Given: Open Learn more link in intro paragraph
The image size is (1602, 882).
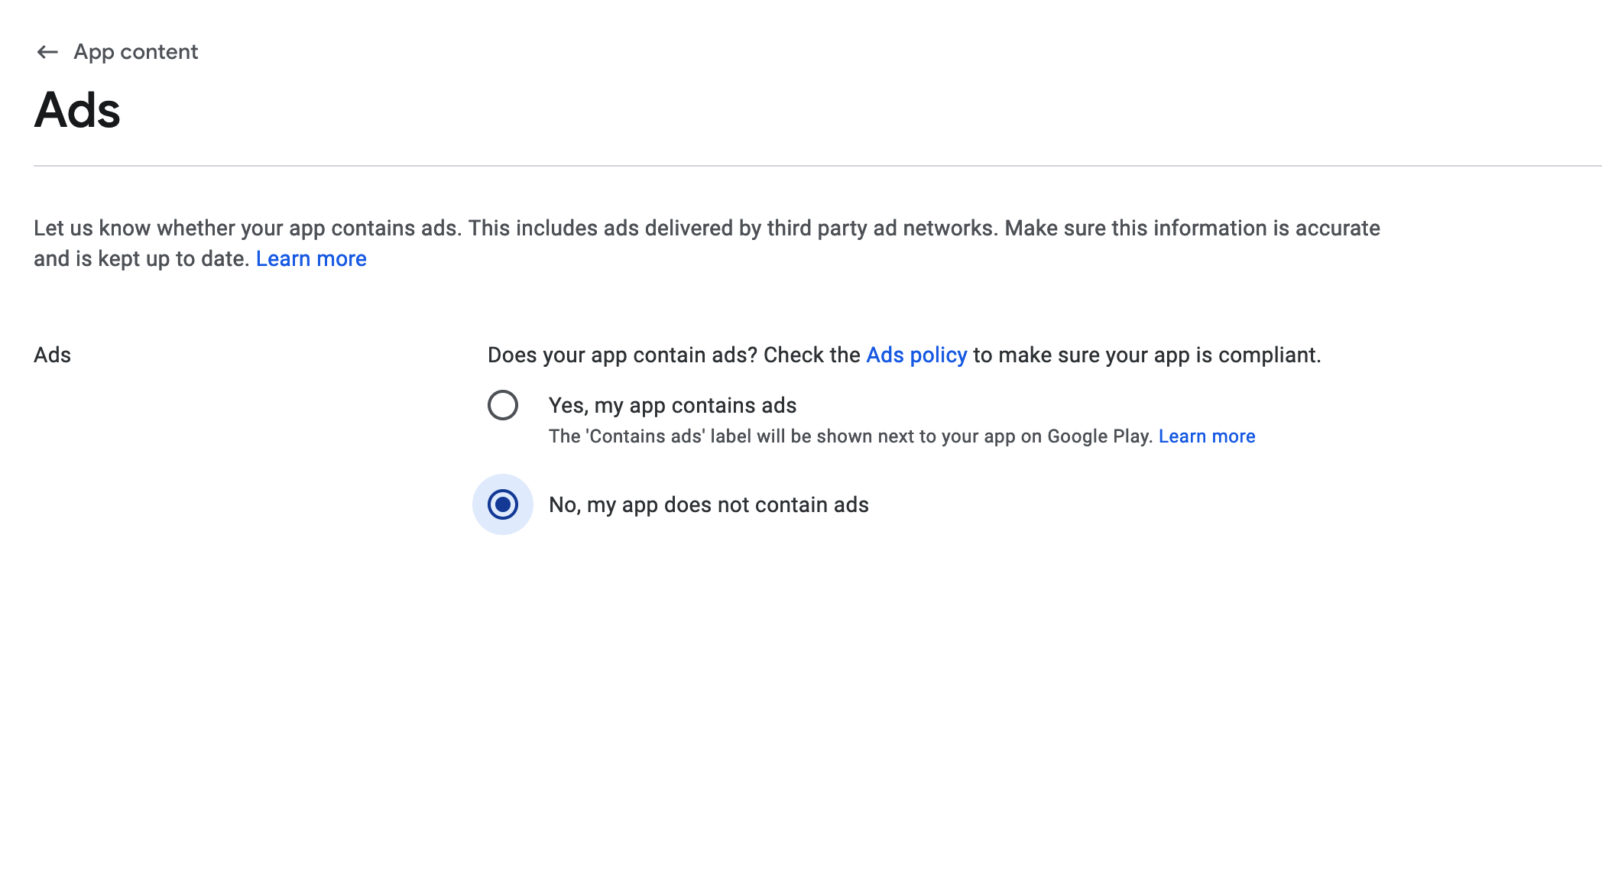Looking at the screenshot, I should pyautogui.click(x=311, y=259).
